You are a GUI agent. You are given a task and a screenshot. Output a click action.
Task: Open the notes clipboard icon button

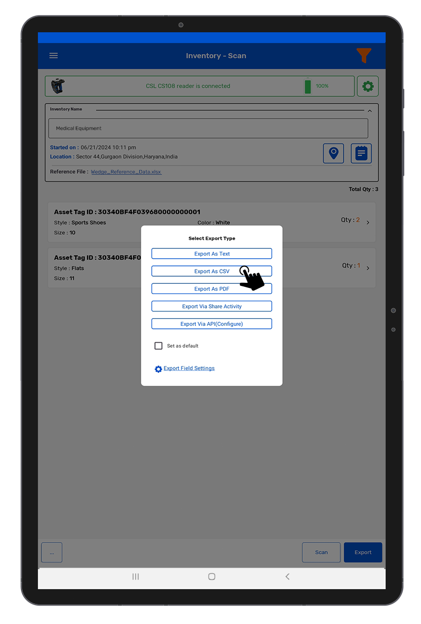click(x=361, y=153)
